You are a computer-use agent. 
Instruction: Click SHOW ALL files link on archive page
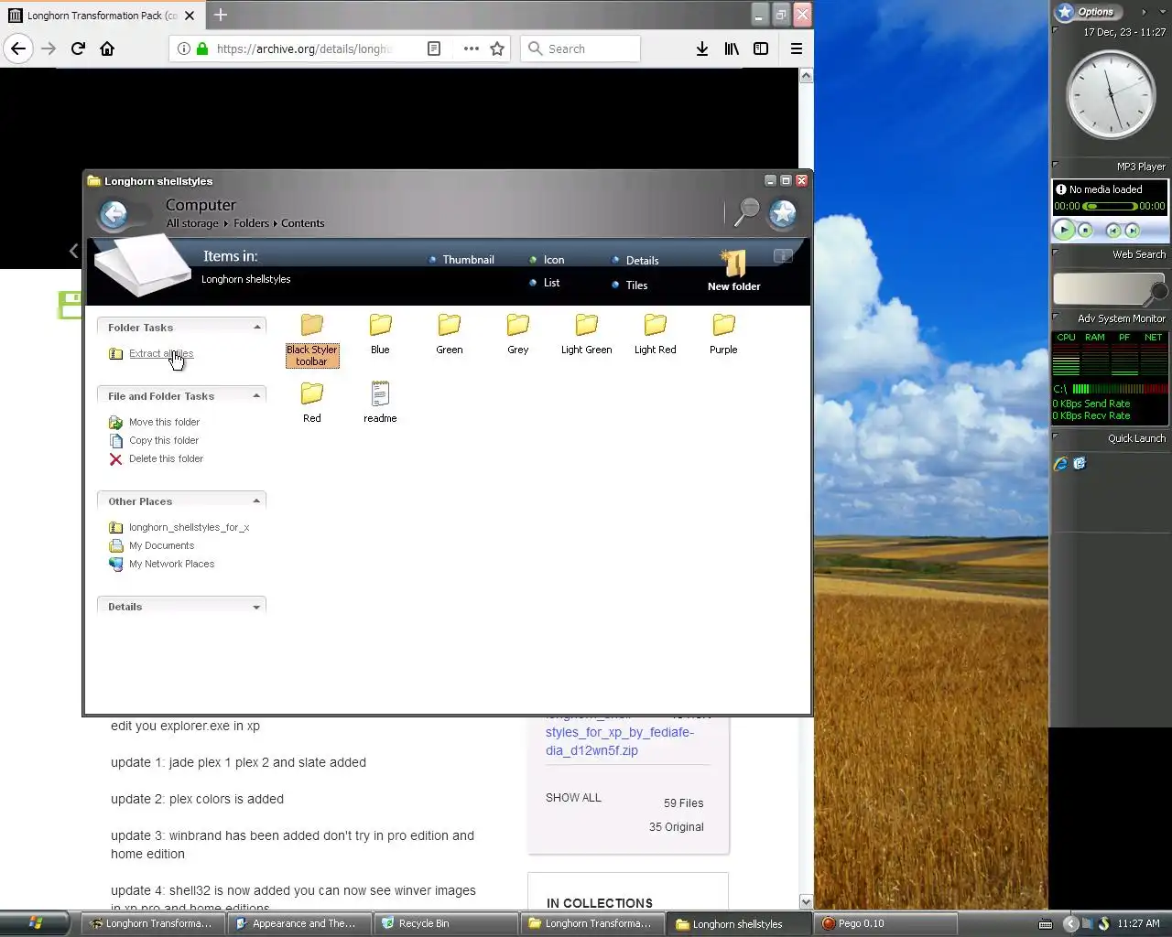pos(573,798)
